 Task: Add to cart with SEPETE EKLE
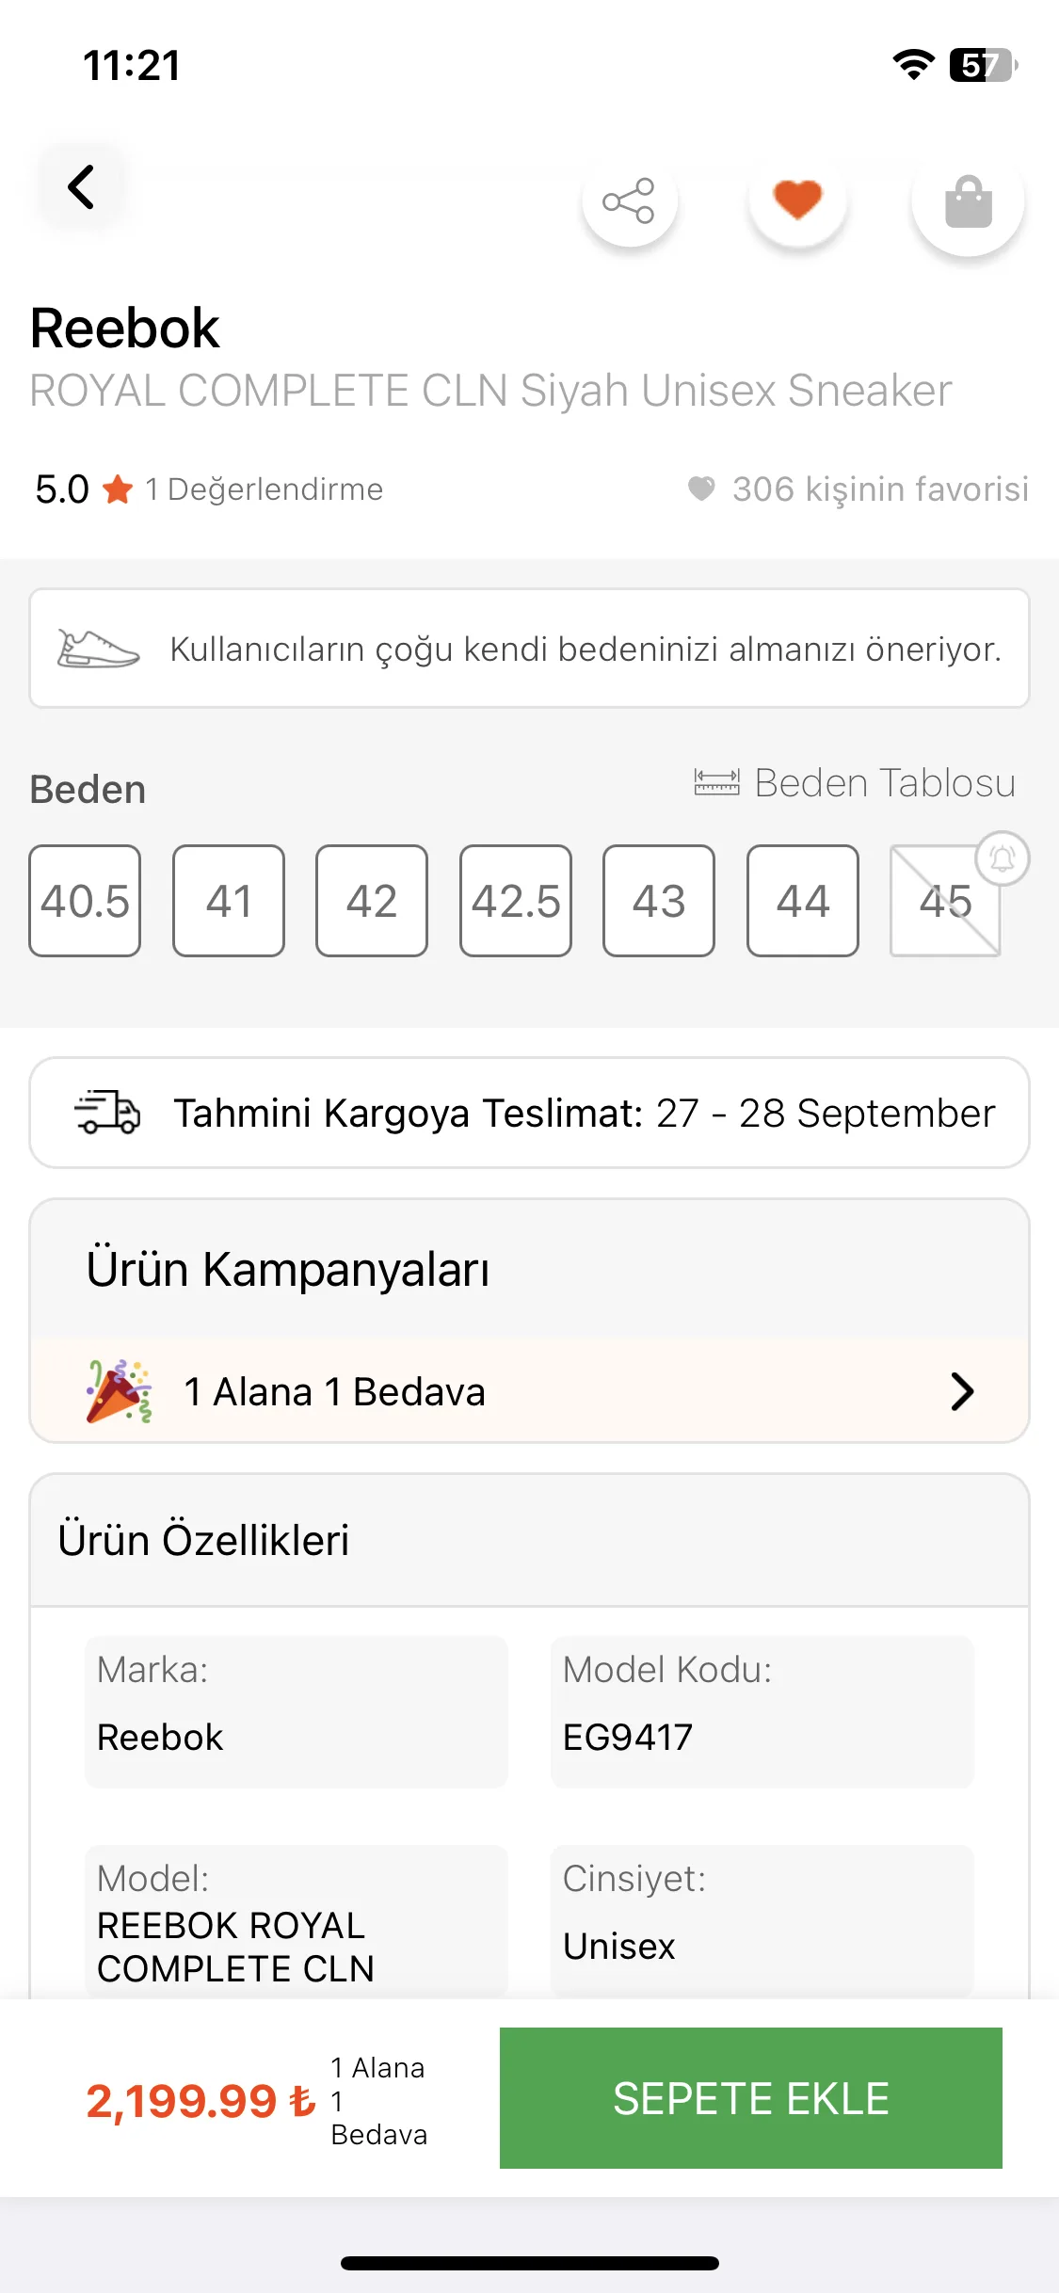(x=751, y=2098)
